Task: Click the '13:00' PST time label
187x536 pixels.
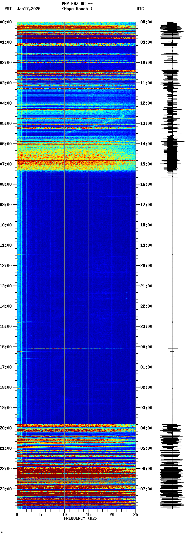Action: [x=6, y=286]
